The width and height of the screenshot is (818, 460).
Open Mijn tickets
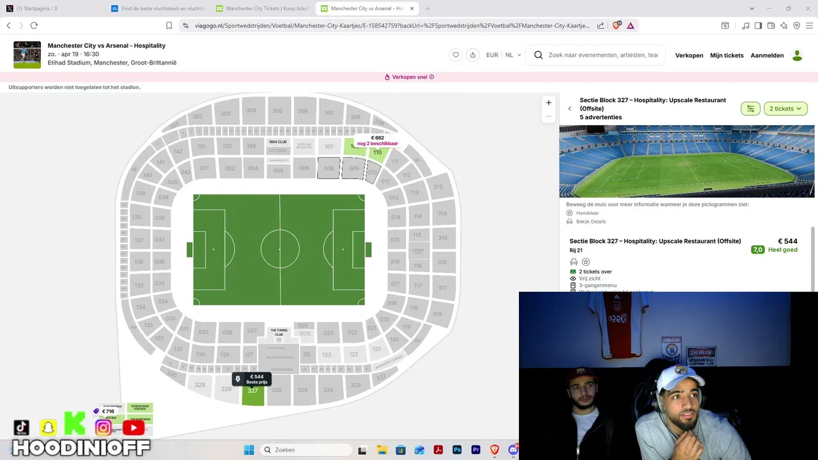pos(727,56)
